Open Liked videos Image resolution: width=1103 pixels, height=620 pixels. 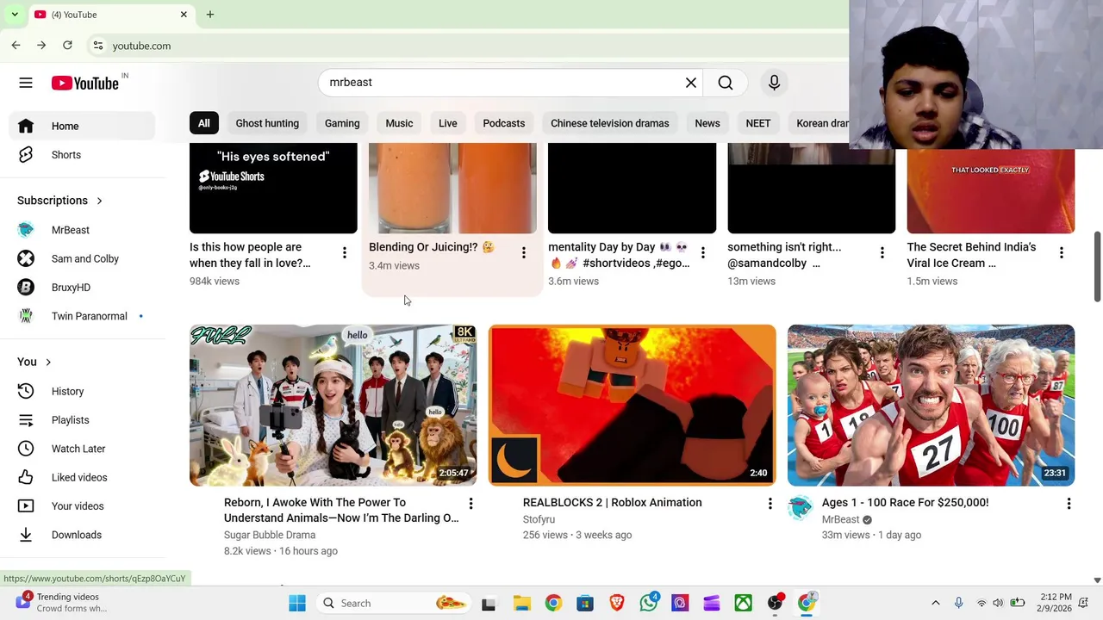(83, 477)
